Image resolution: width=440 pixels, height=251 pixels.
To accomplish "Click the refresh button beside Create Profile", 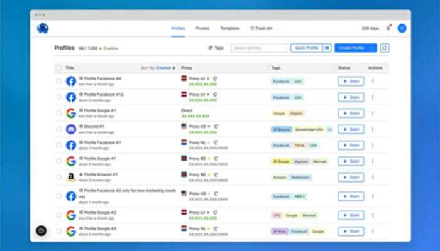I will tap(385, 48).
